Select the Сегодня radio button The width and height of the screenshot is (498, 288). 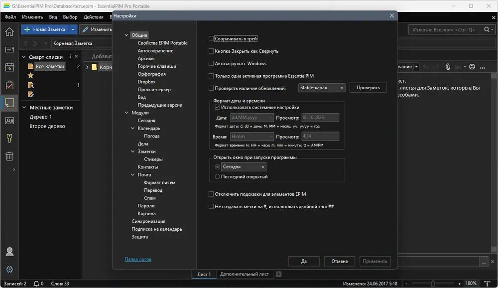[217, 166]
